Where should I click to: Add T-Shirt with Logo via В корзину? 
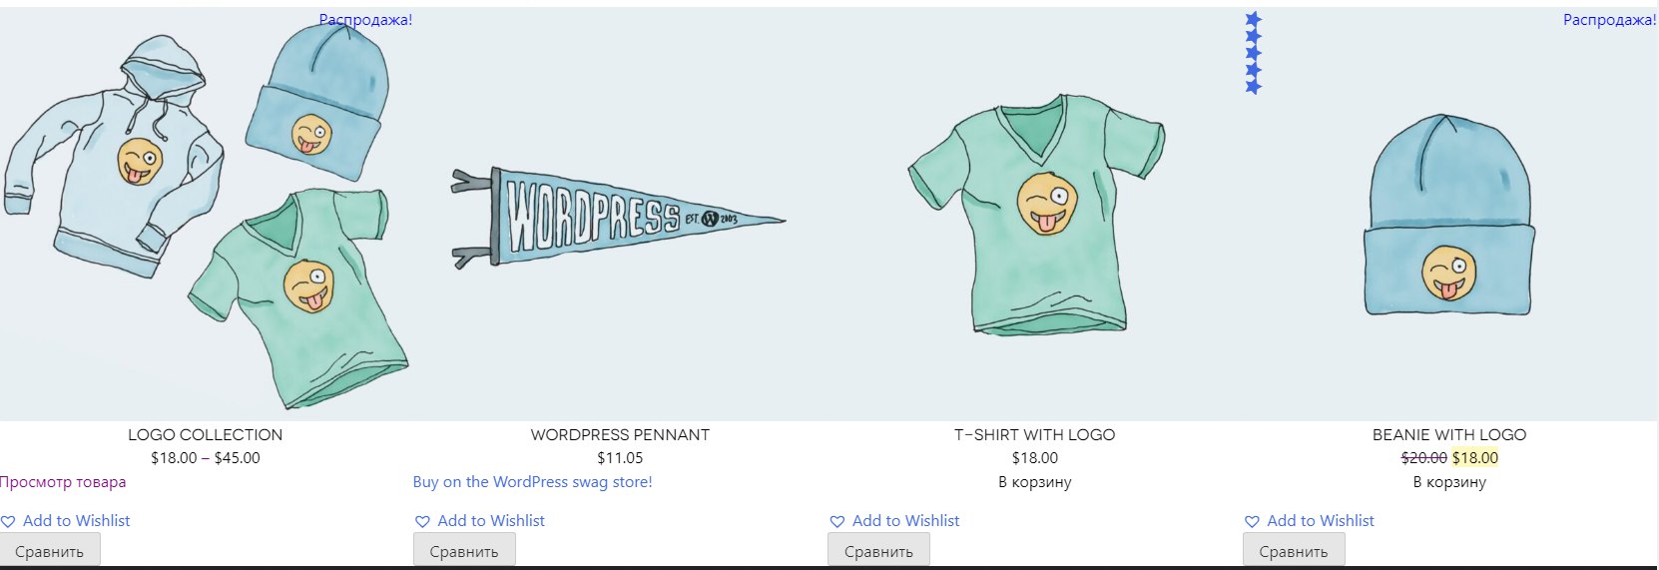coord(1035,482)
